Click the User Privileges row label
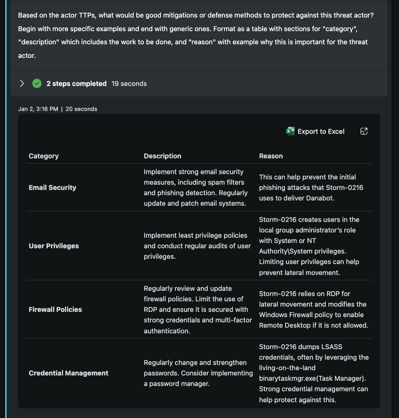This screenshot has height=418, width=399. (x=54, y=246)
